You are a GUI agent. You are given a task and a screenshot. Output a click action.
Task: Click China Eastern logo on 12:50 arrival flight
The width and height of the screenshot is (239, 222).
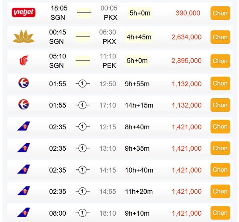pyautogui.click(x=24, y=83)
